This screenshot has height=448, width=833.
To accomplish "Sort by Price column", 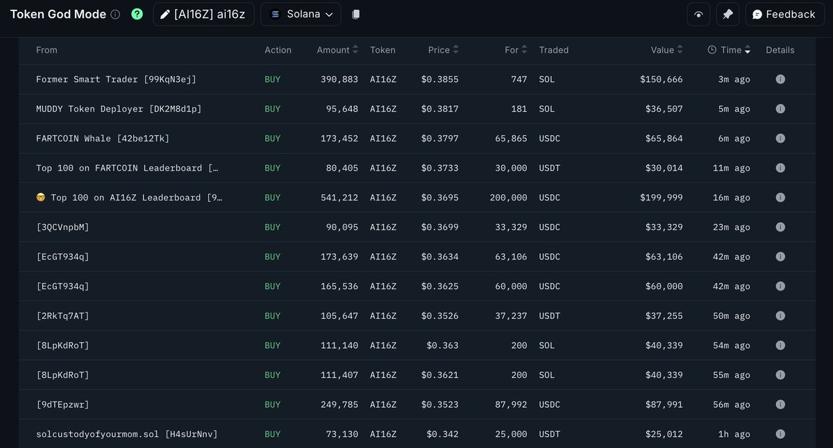I will pos(444,50).
